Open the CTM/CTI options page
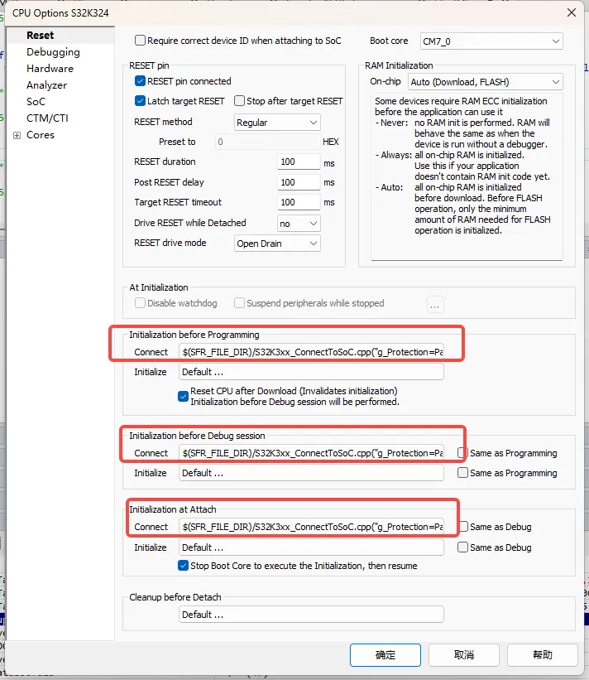 47,118
